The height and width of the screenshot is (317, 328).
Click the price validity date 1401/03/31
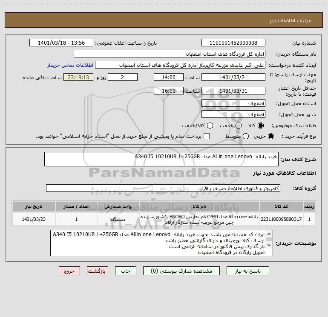click(x=233, y=91)
